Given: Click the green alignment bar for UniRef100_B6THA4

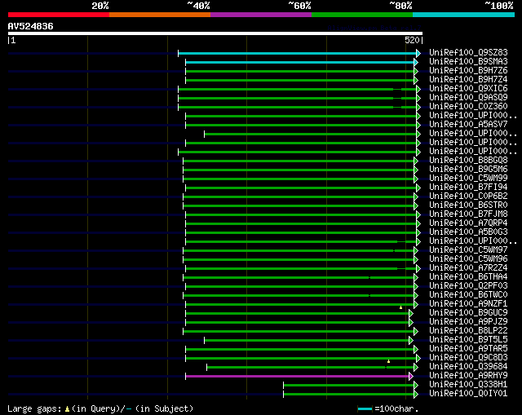Looking at the screenshot, I should coord(299,277).
